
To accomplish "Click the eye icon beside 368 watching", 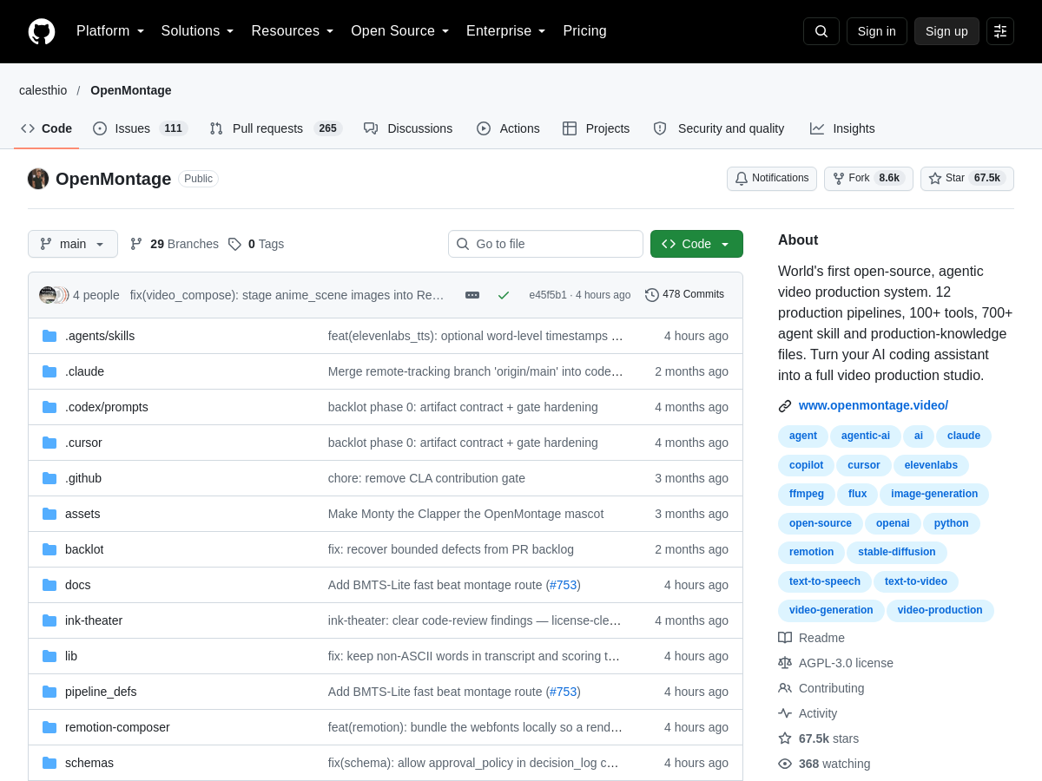I will [785, 764].
